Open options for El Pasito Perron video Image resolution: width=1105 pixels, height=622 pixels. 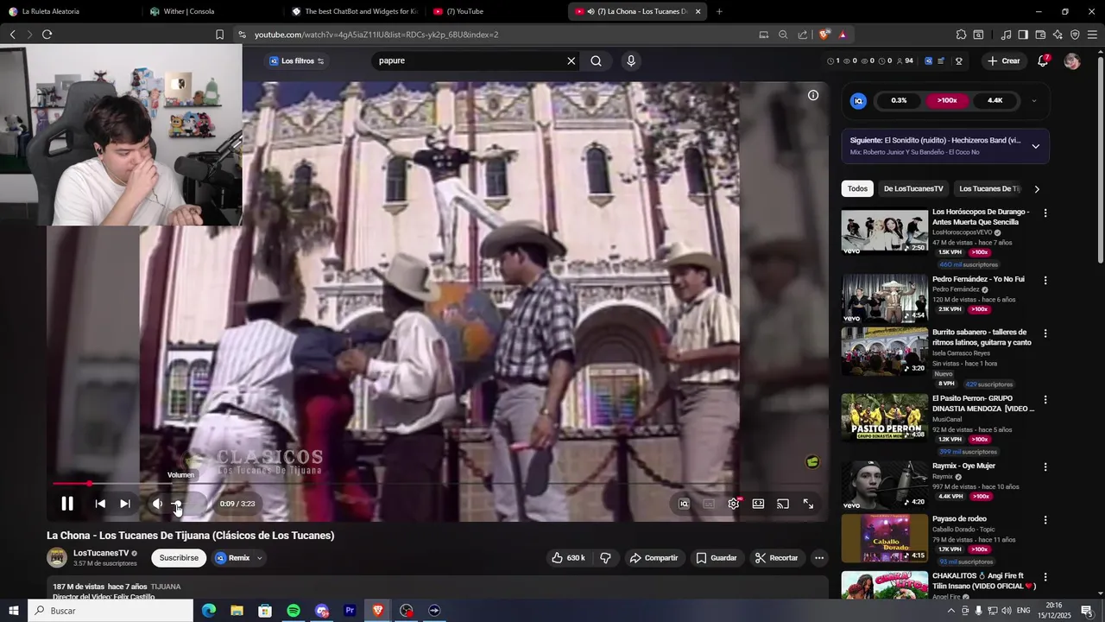click(1045, 400)
